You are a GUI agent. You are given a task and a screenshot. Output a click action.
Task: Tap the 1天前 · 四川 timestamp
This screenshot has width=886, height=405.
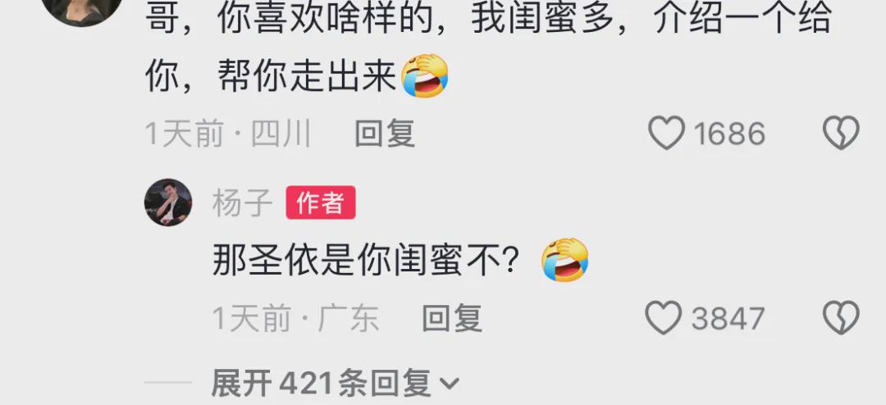[228, 134]
